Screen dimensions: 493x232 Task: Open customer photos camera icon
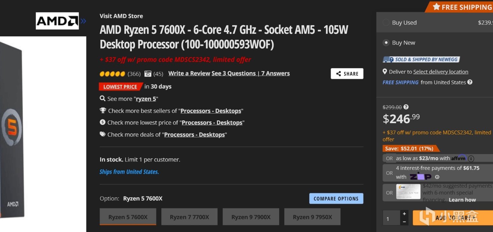[148, 74]
